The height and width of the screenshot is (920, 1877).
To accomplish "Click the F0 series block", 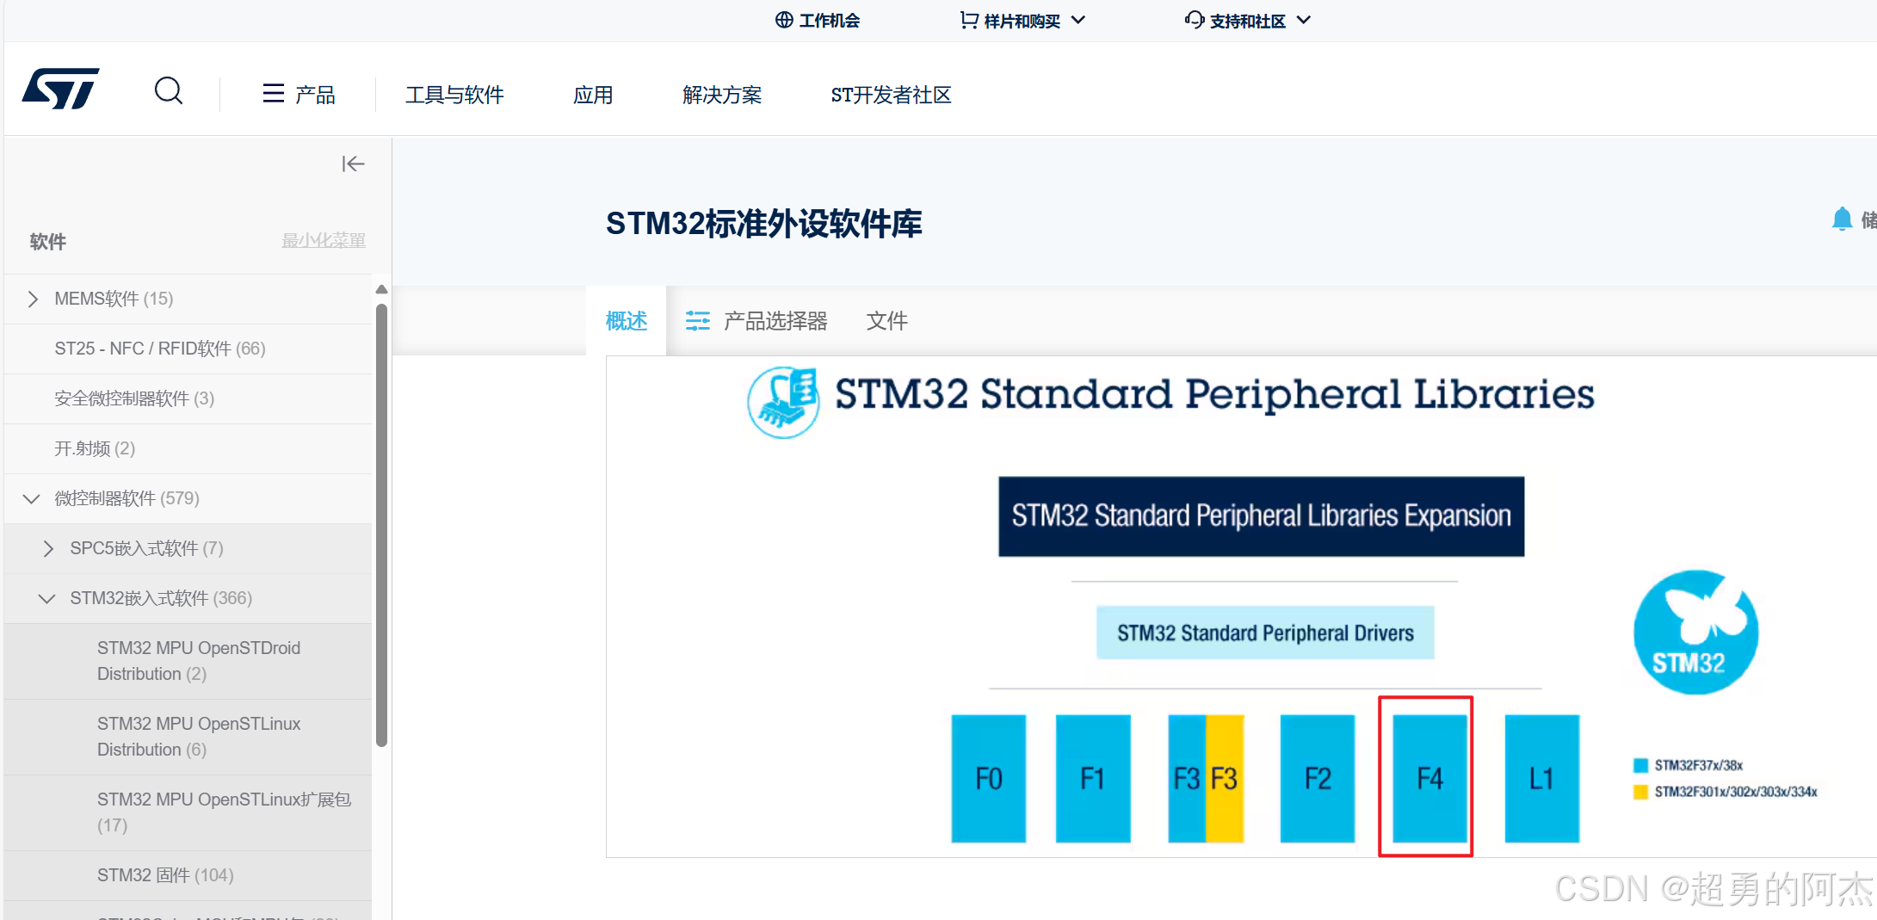I will click(988, 778).
